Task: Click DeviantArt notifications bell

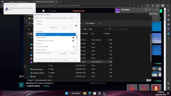Action: pos(44,11)
